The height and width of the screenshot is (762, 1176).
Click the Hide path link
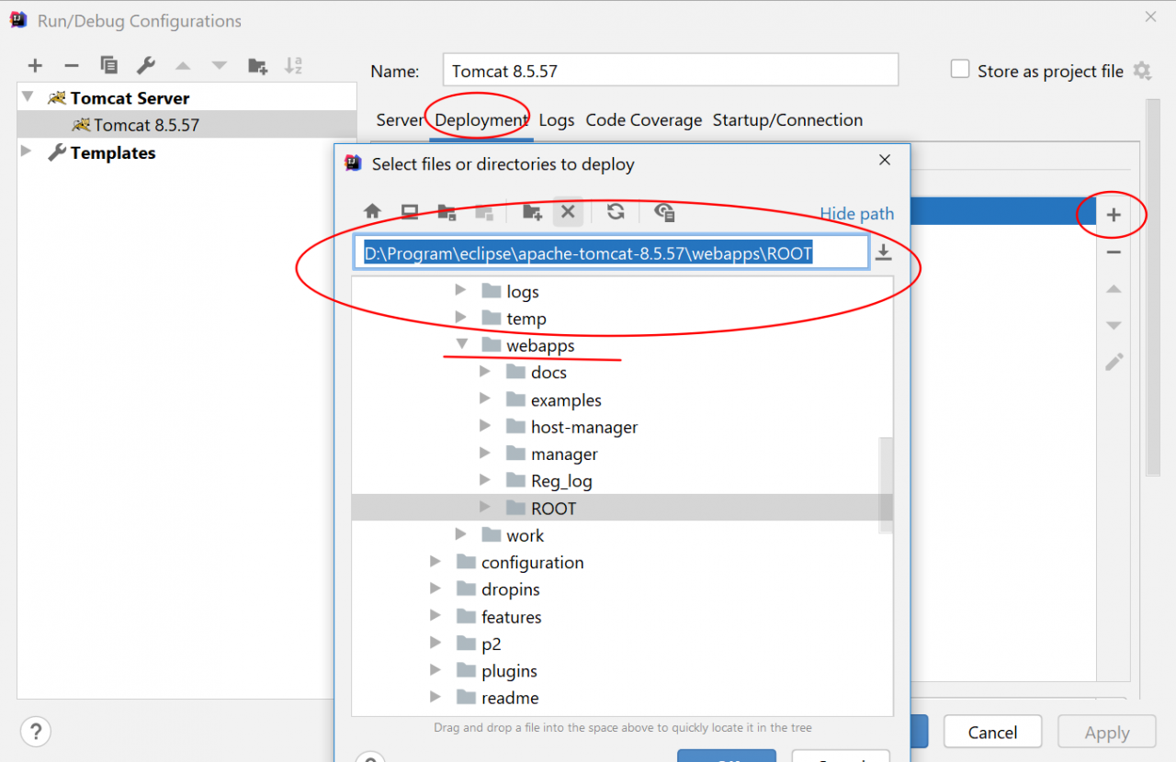857,214
